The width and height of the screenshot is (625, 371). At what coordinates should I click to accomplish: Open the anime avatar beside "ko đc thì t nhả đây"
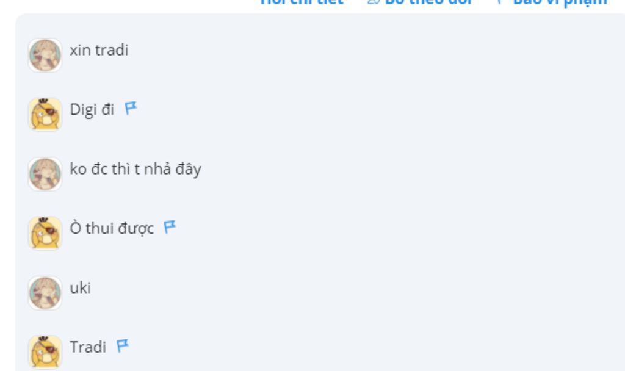pyautogui.click(x=45, y=174)
